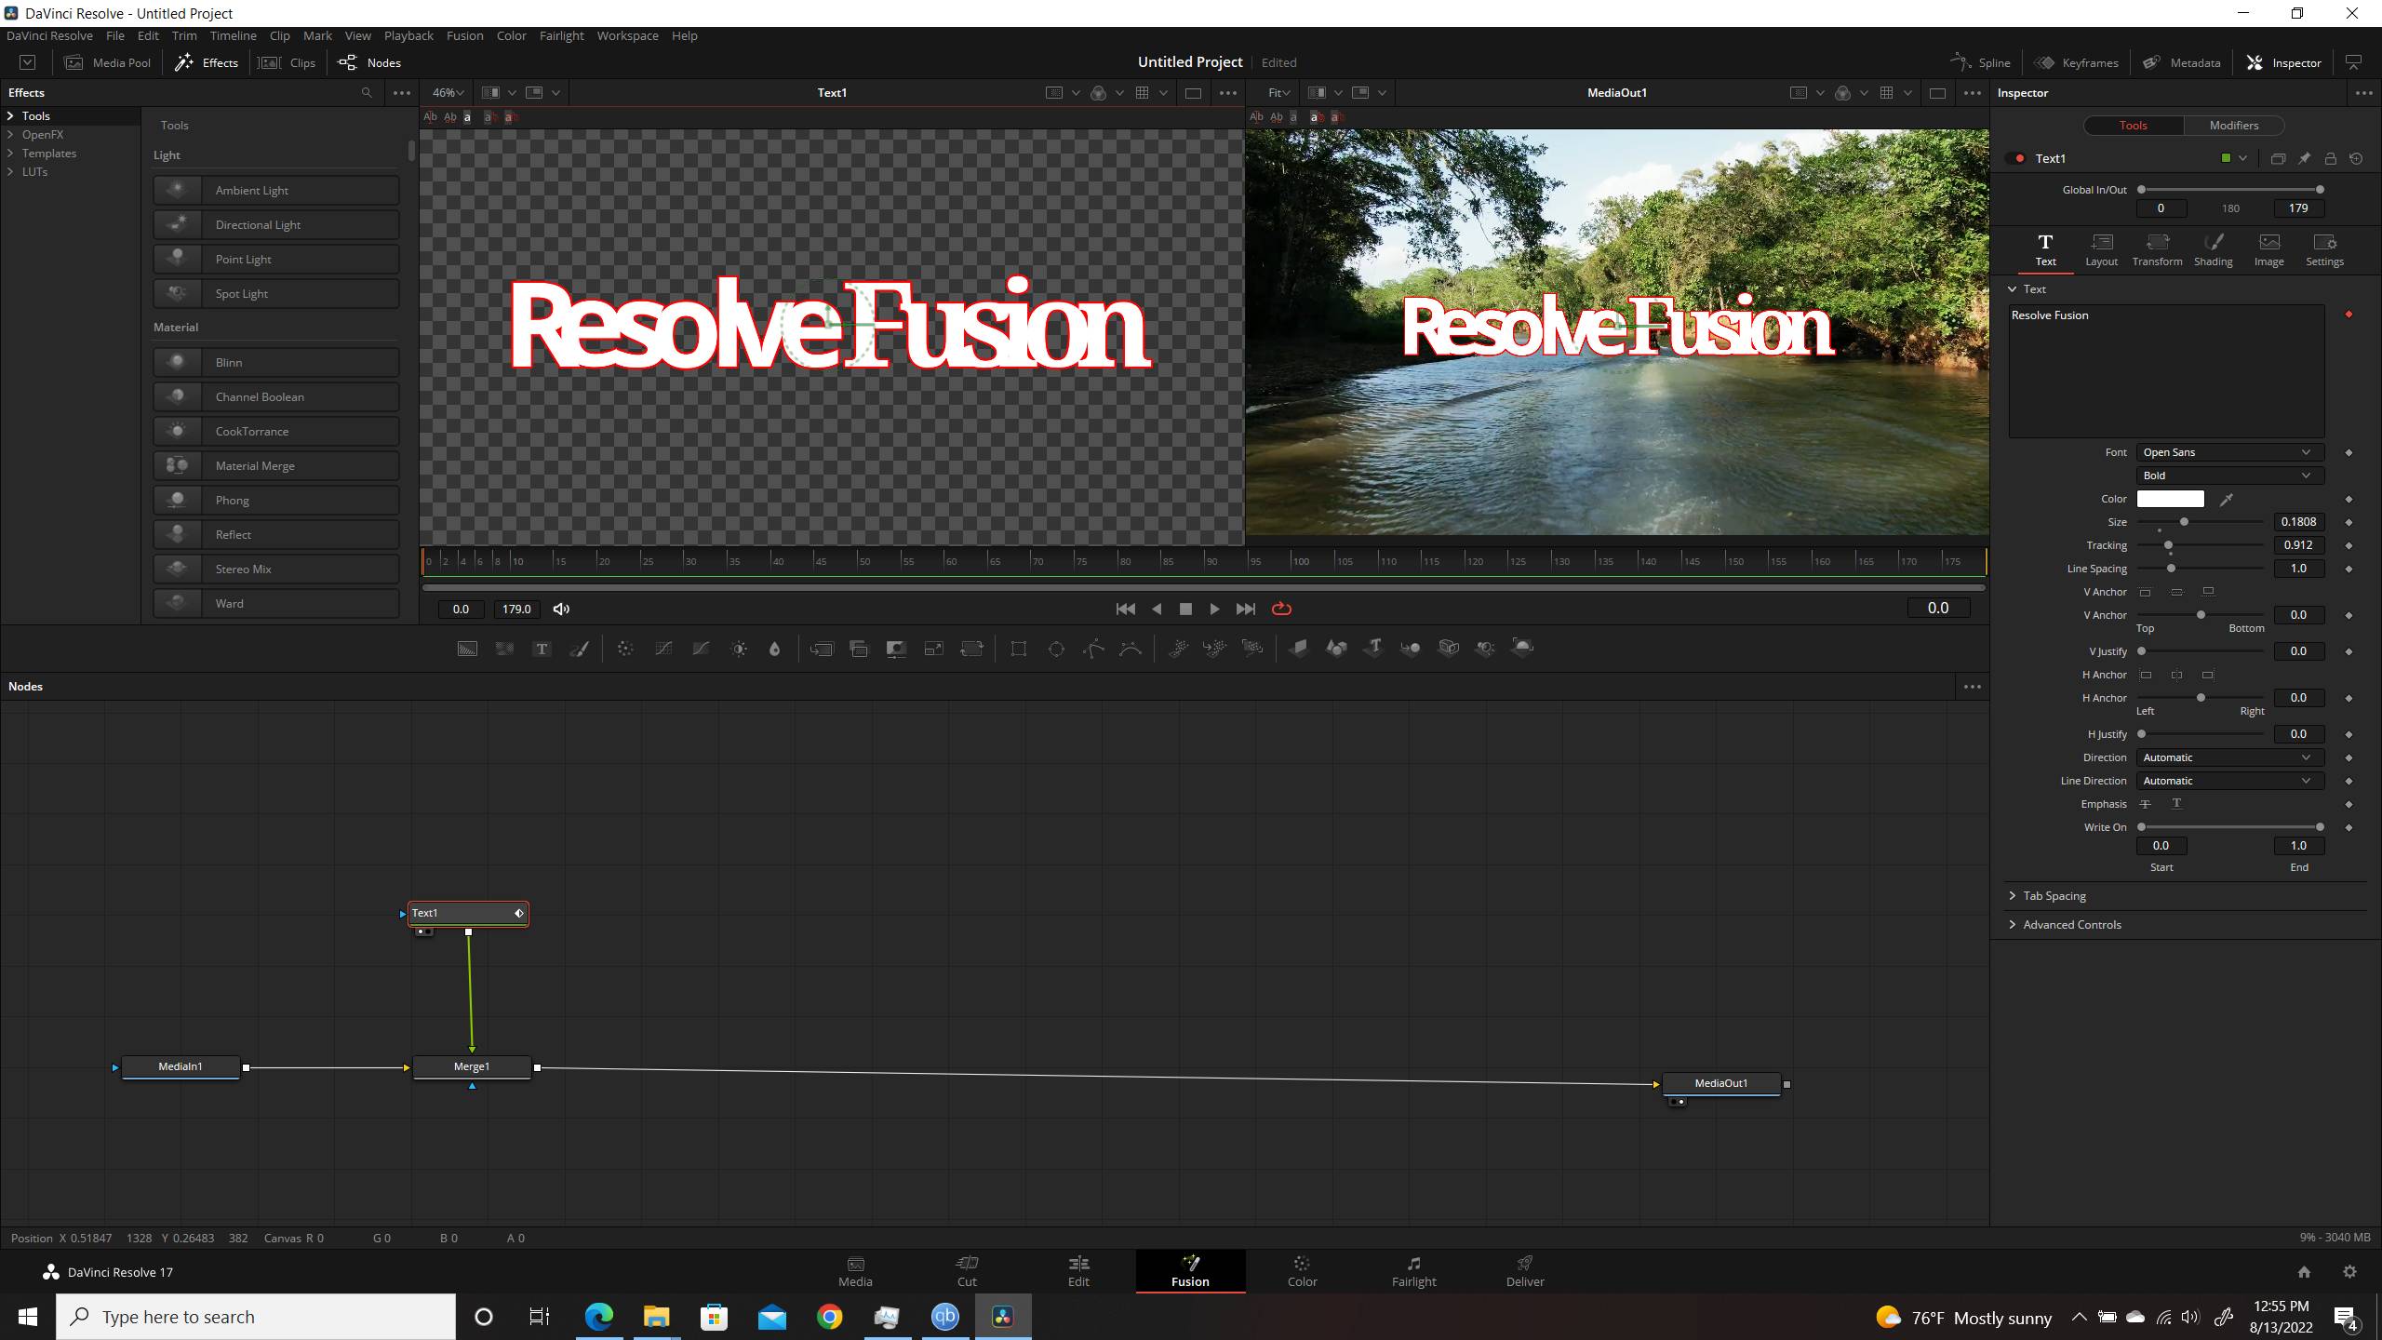The height and width of the screenshot is (1340, 2382).
Task: Add a B-Spline mask tool
Action: point(1131,649)
